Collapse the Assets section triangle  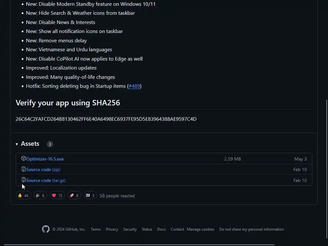pos(17,144)
